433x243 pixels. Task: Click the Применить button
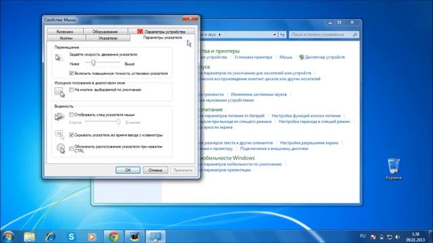pos(183,170)
